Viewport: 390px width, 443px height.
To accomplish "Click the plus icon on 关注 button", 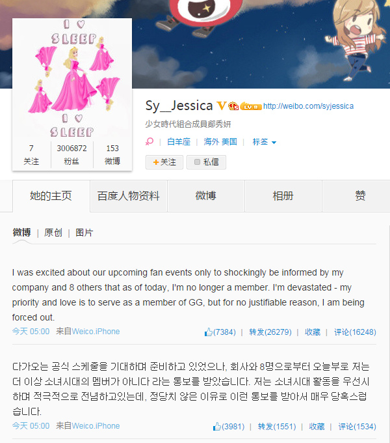I will click(156, 162).
